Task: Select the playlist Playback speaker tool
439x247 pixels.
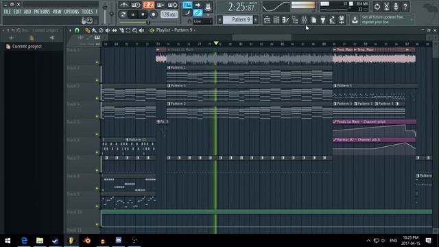Action: tap(142, 30)
